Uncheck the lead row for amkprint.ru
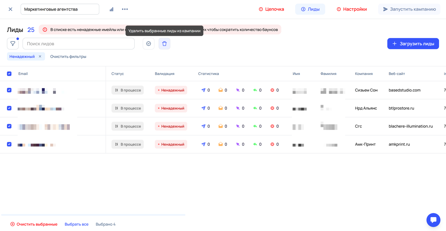The height and width of the screenshot is (231, 446). coord(9,144)
